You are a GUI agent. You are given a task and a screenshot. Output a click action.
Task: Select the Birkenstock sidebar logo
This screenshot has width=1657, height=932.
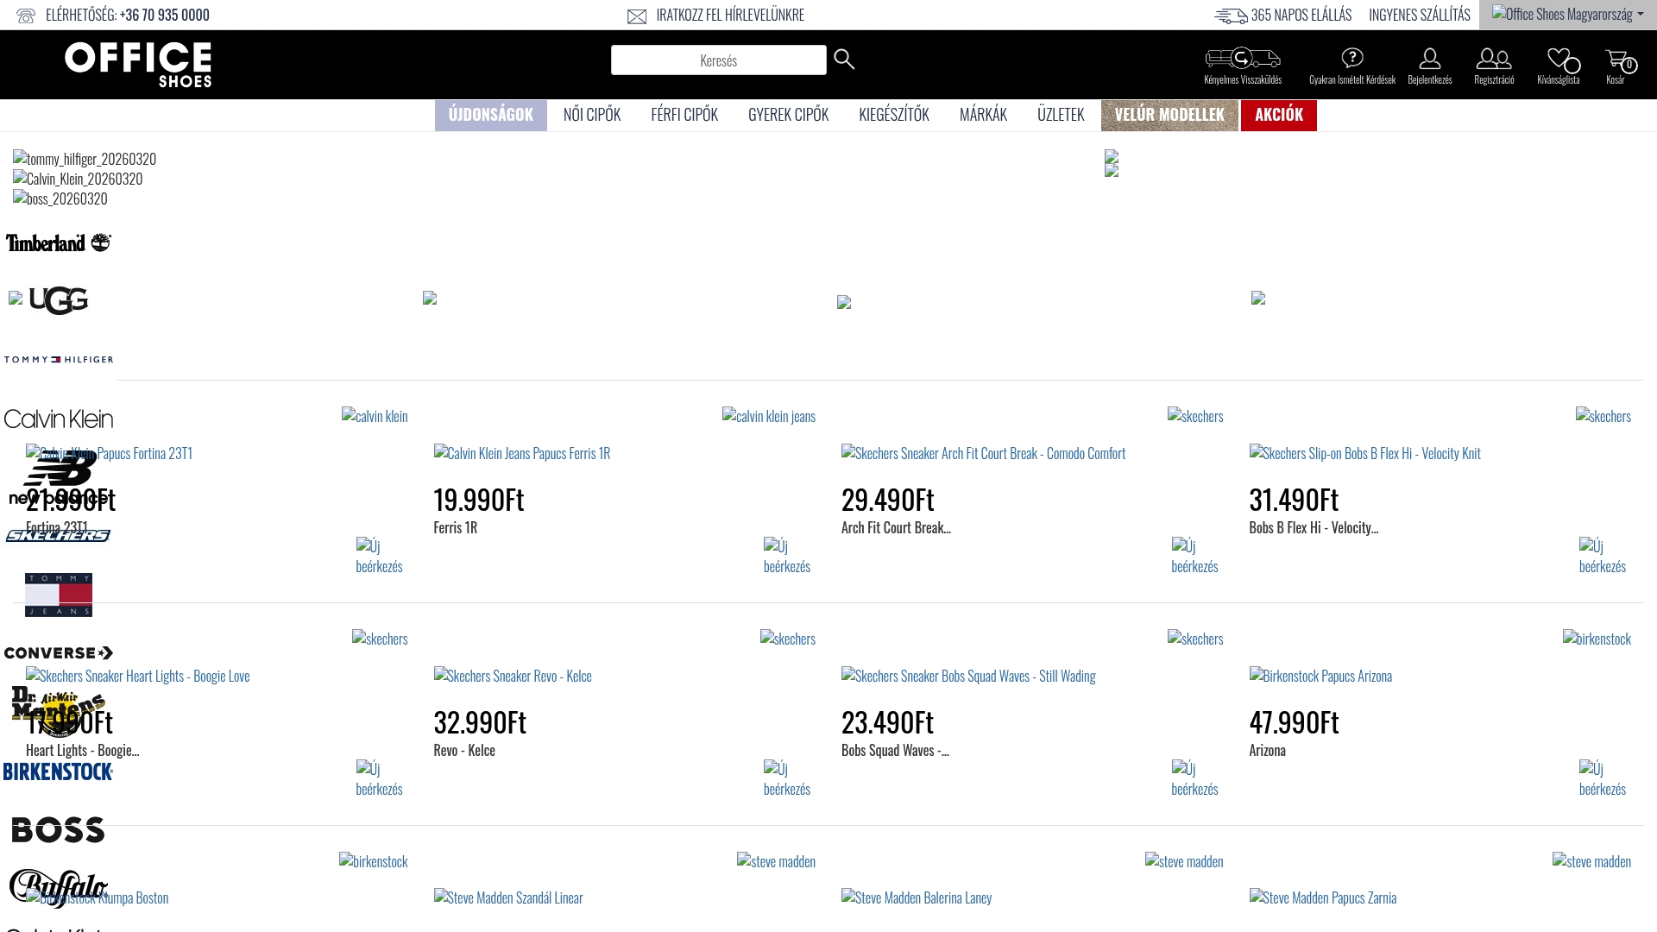coord(59,771)
